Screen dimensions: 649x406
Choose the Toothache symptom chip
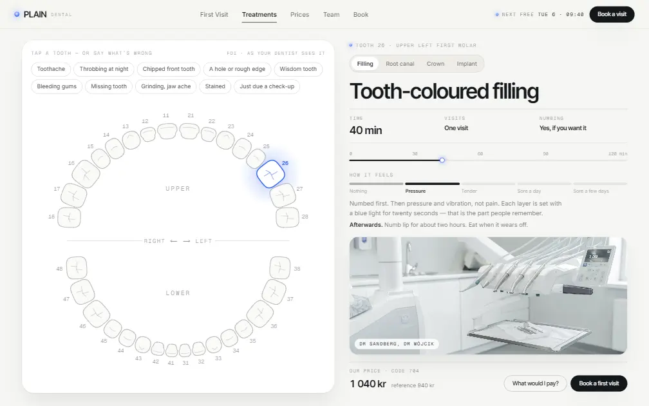point(51,69)
